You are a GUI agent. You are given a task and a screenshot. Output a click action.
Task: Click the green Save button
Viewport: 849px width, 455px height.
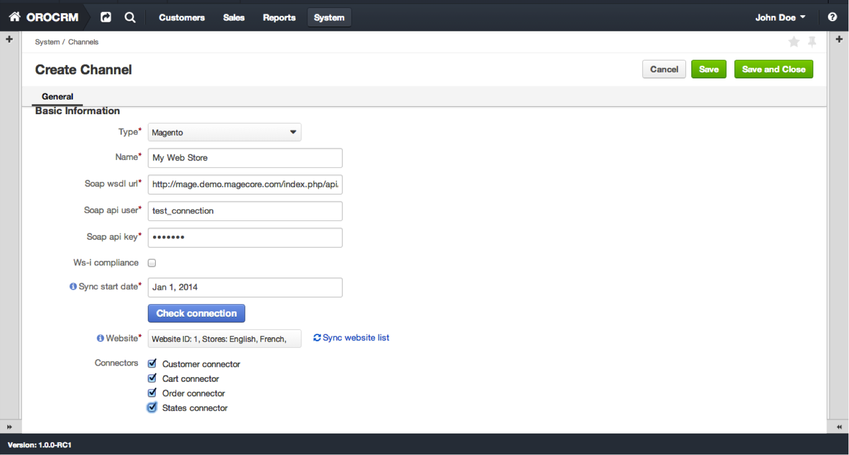coord(709,69)
